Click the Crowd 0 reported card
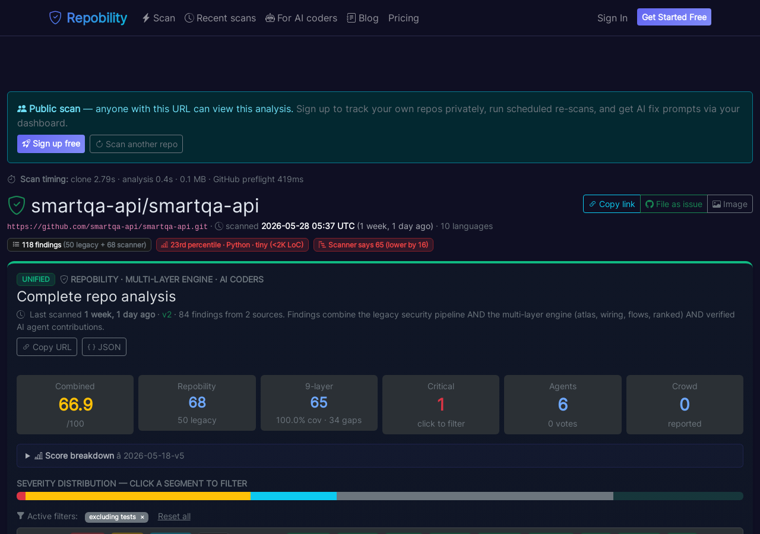 [685, 405]
